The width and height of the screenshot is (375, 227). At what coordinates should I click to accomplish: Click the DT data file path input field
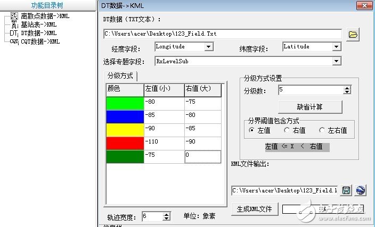(x=222, y=34)
